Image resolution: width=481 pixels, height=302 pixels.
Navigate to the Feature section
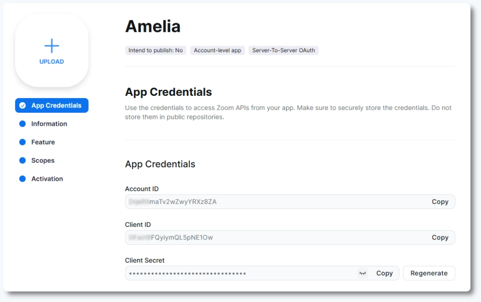pyautogui.click(x=43, y=142)
